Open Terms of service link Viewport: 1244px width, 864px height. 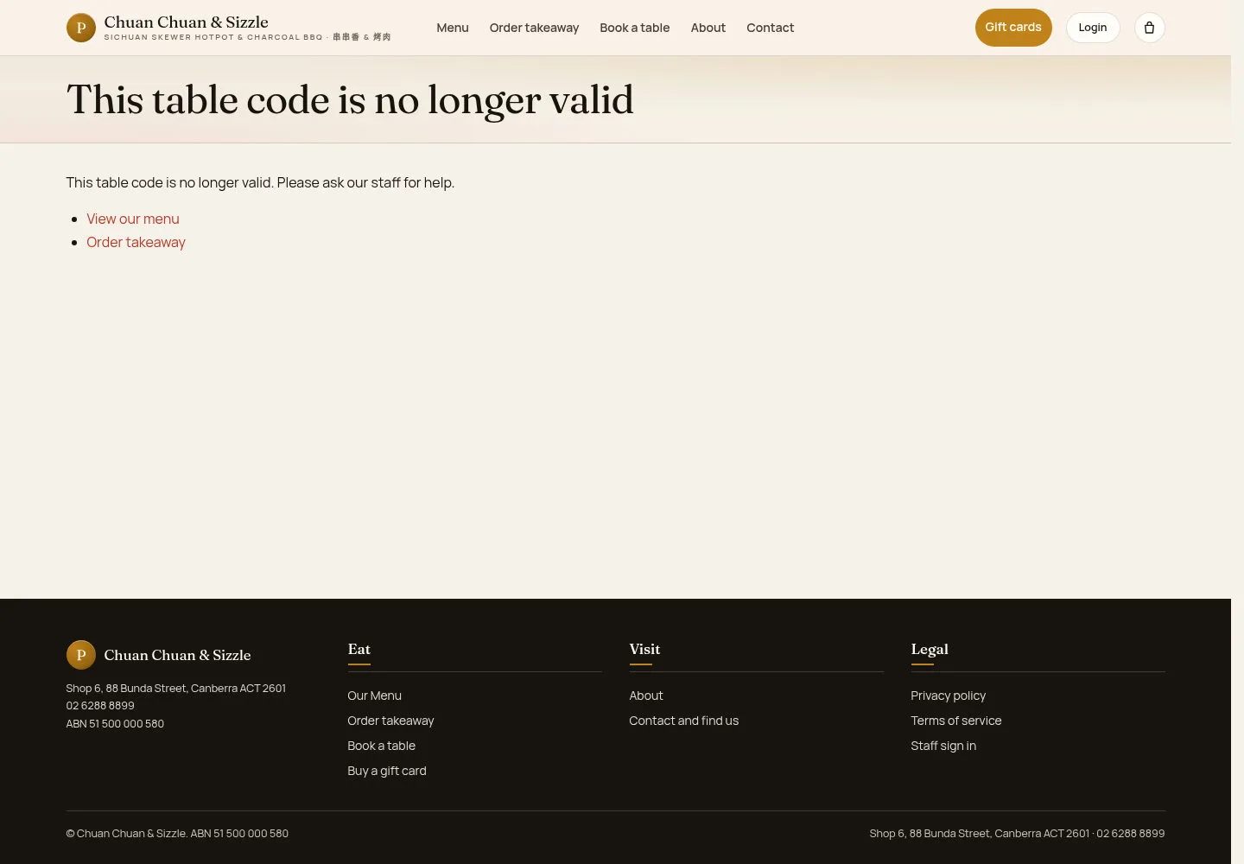pos(956,721)
